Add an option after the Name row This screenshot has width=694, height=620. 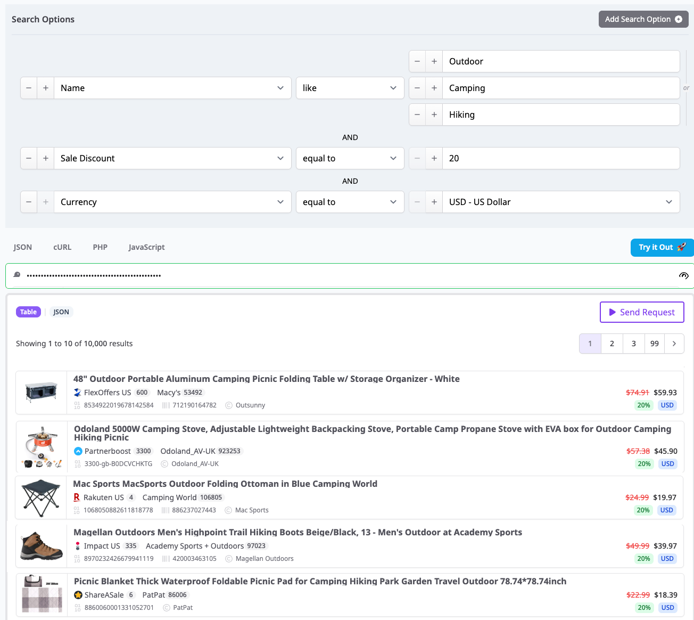[46, 88]
